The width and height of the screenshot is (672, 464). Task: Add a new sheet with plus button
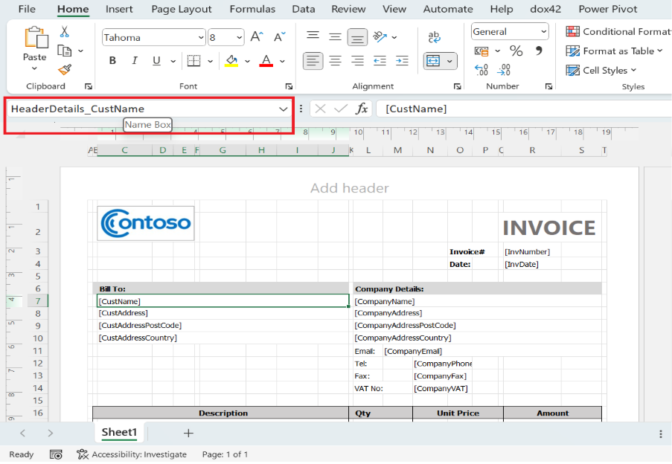point(188,433)
